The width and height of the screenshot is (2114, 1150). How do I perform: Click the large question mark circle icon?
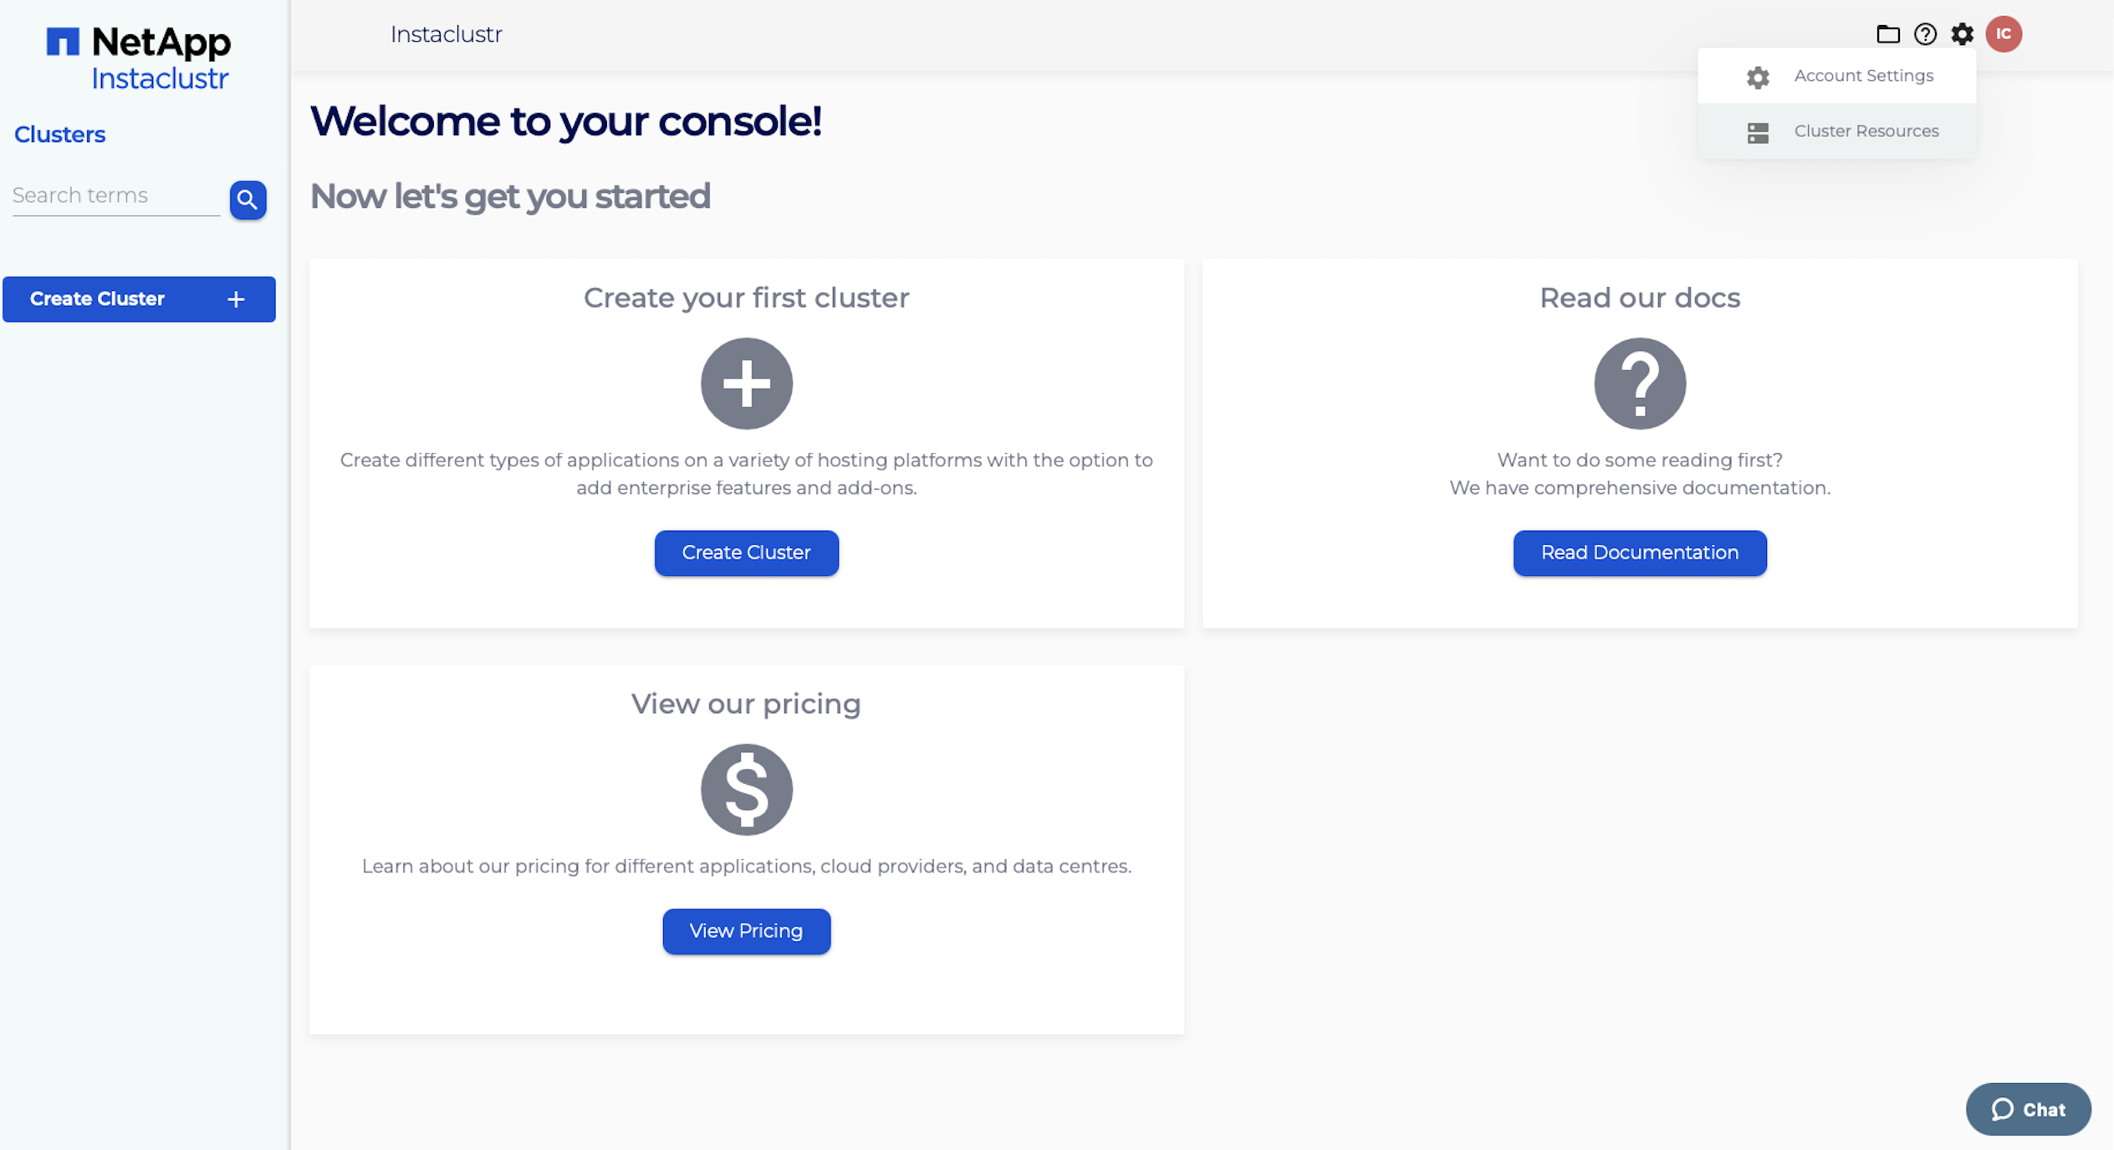click(x=1639, y=384)
